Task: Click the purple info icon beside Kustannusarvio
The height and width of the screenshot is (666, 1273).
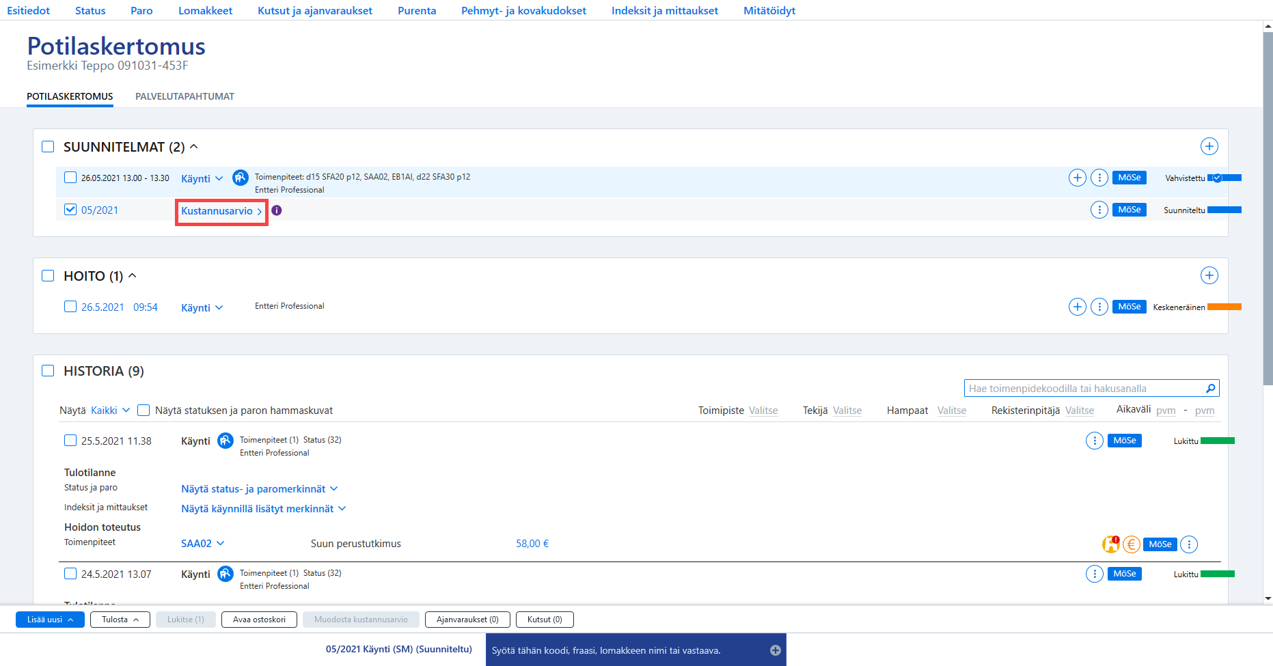Action: pyautogui.click(x=277, y=210)
